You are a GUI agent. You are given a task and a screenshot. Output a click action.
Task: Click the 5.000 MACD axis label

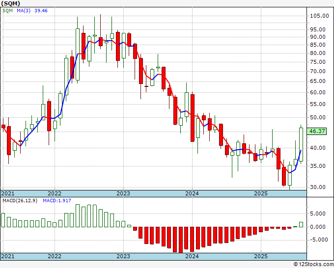(319, 214)
